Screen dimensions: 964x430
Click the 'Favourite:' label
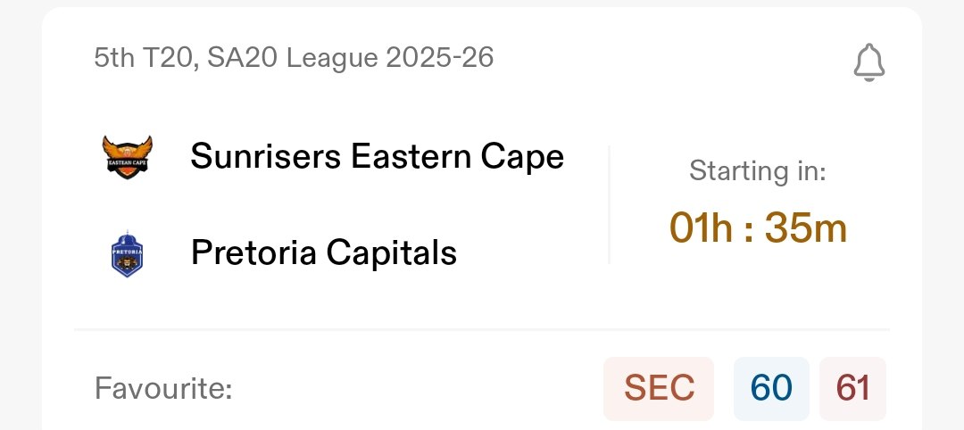163,389
